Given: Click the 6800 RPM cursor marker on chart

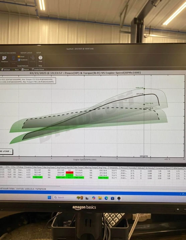Looking at the screenshot, I should 144,156.
